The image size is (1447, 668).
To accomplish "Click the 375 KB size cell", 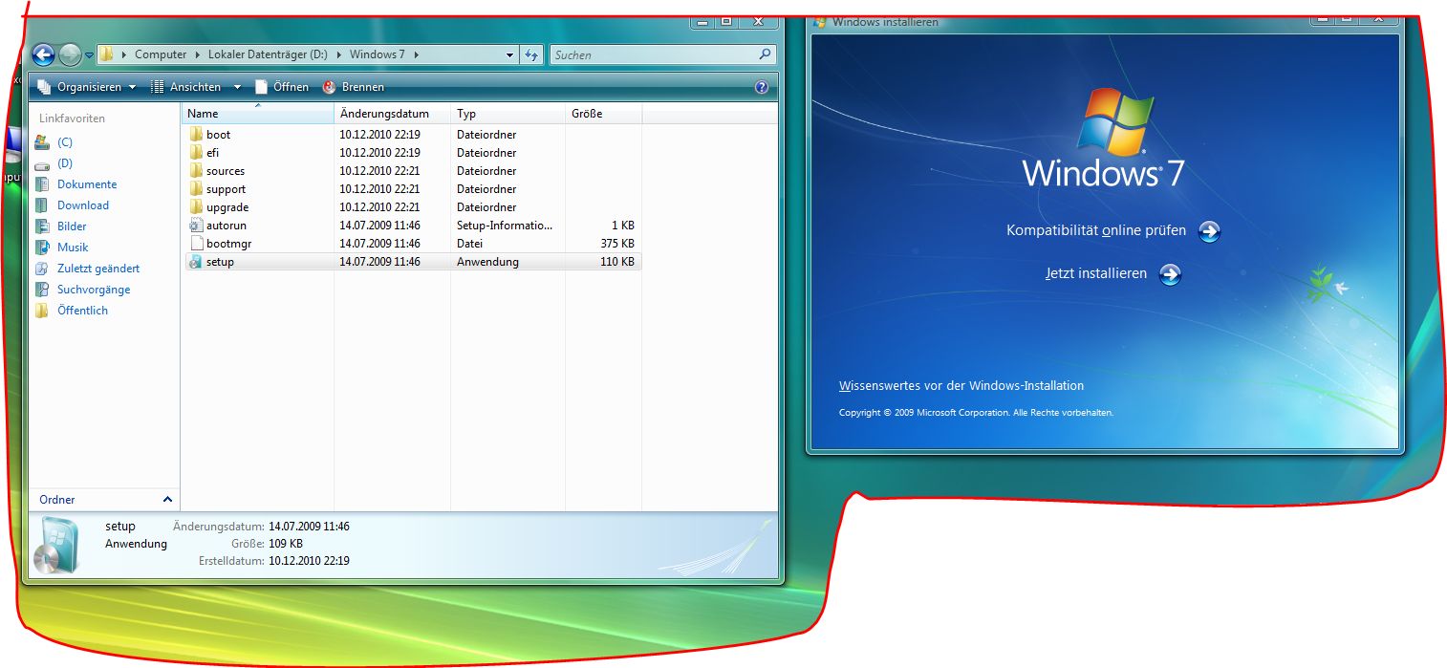I will [x=617, y=244].
